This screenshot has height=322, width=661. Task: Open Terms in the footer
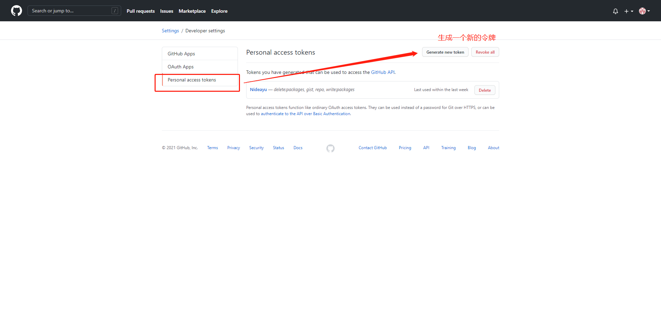tap(212, 148)
